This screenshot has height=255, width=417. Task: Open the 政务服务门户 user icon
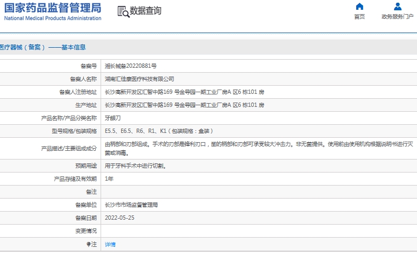tap(397, 6)
